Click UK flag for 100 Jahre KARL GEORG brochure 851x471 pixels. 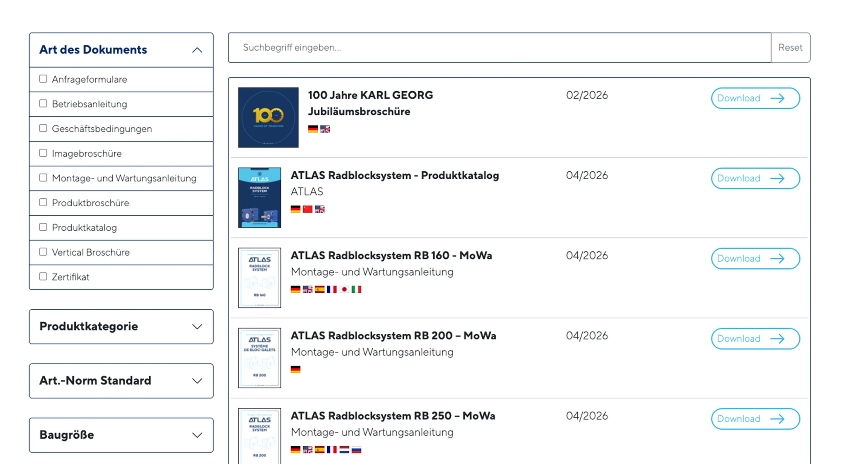pyautogui.click(x=325, y=129)
